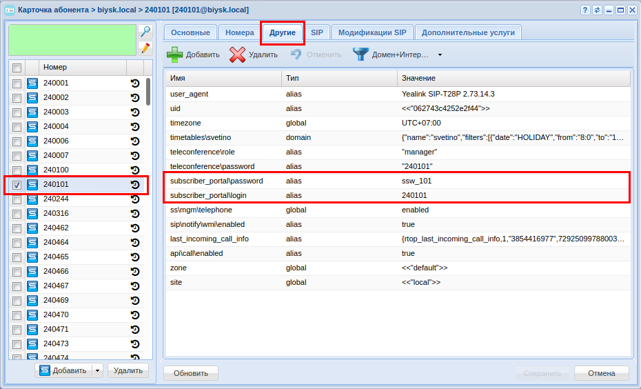Image resolution: width=641 pixels, height=389 pixels.
Task: Select the subscriber_portal\password row
Action: [398, 181]
